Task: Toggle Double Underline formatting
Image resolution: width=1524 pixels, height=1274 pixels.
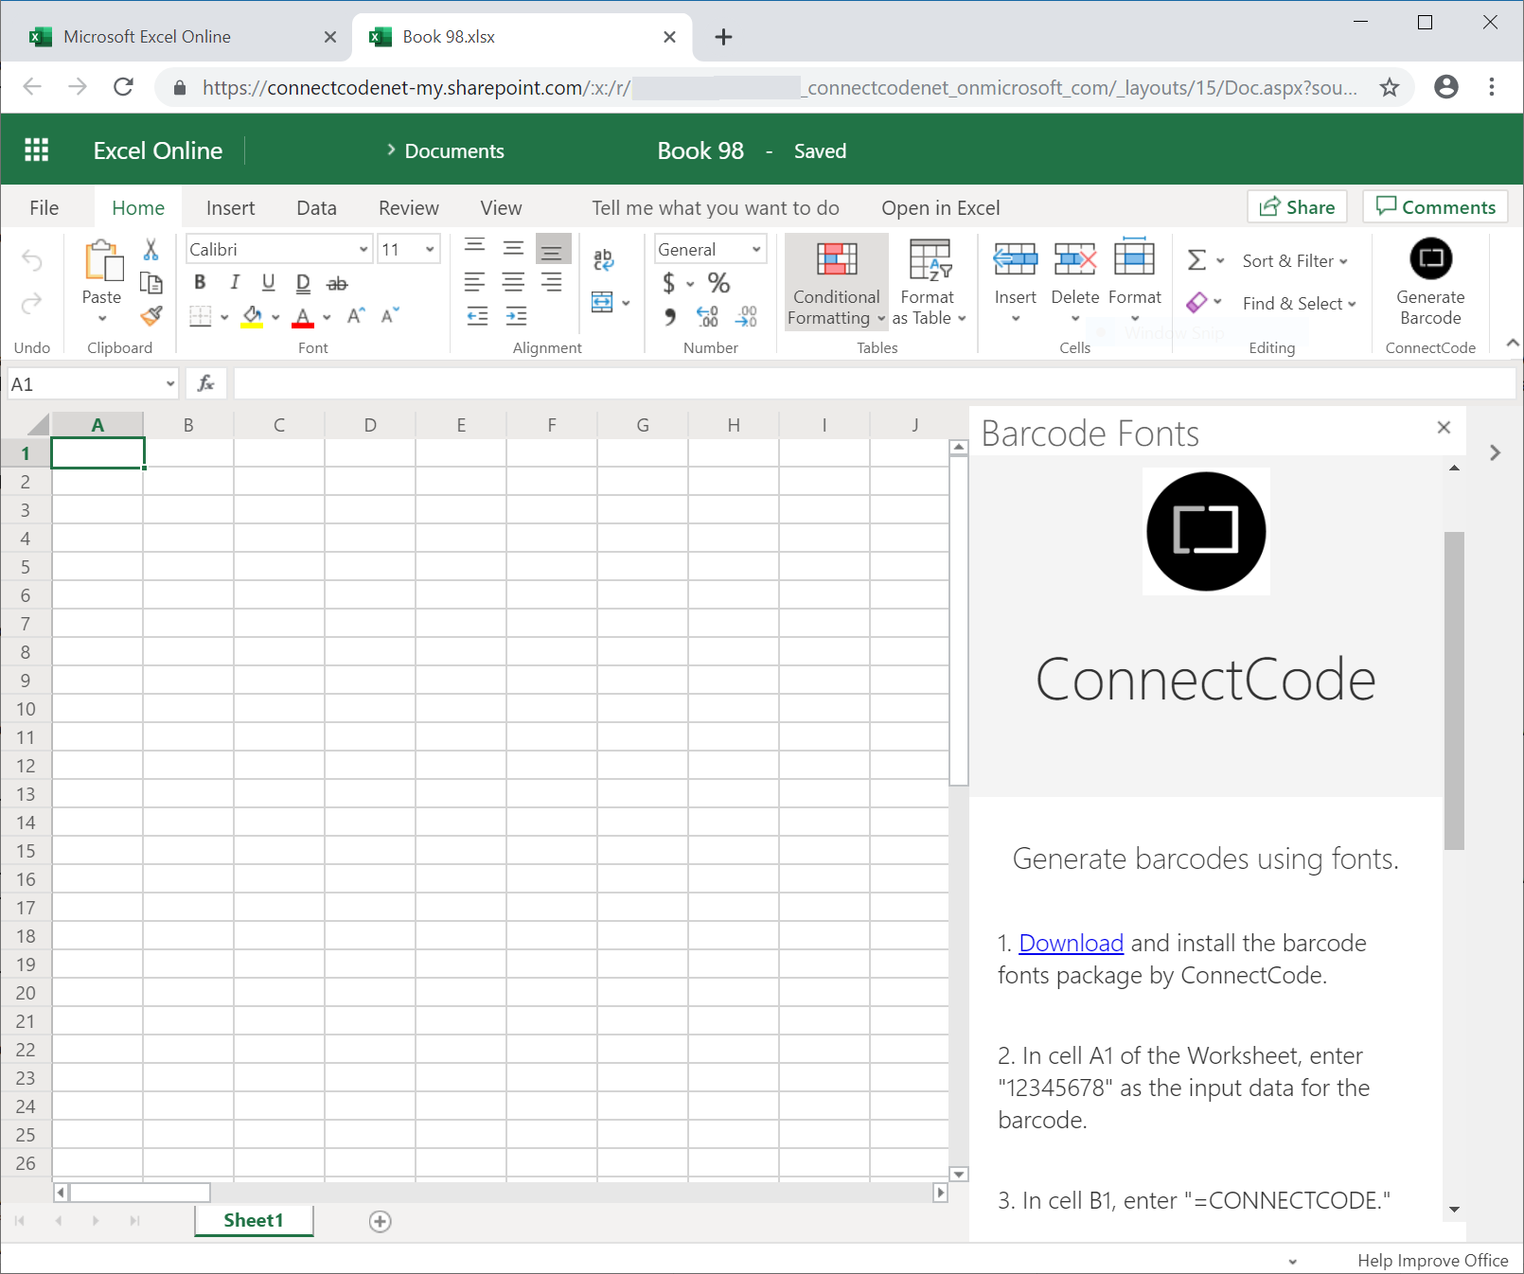Action: 303,283
